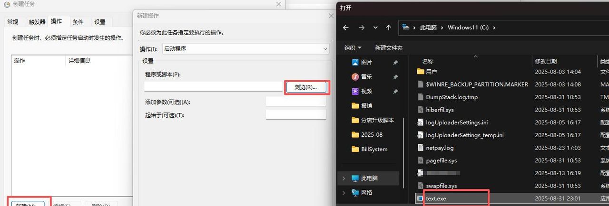Click the 浏览(R)... button
Screen dimensions: 609x206
306,87
